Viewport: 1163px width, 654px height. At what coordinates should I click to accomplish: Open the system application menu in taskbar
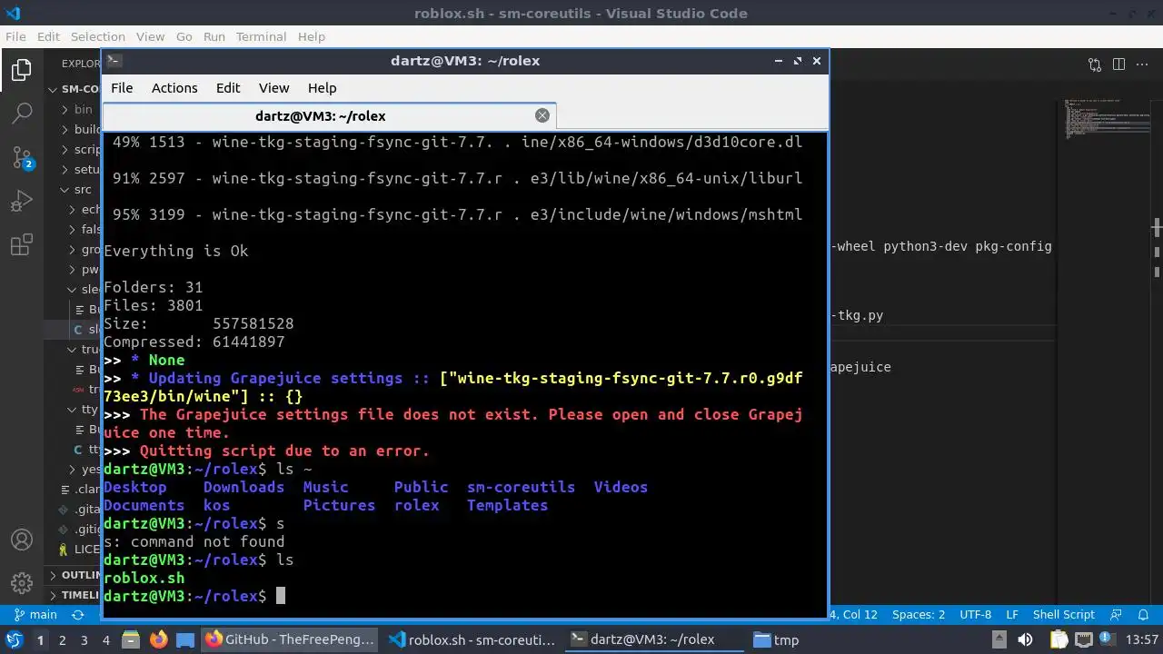pos(14,639)
